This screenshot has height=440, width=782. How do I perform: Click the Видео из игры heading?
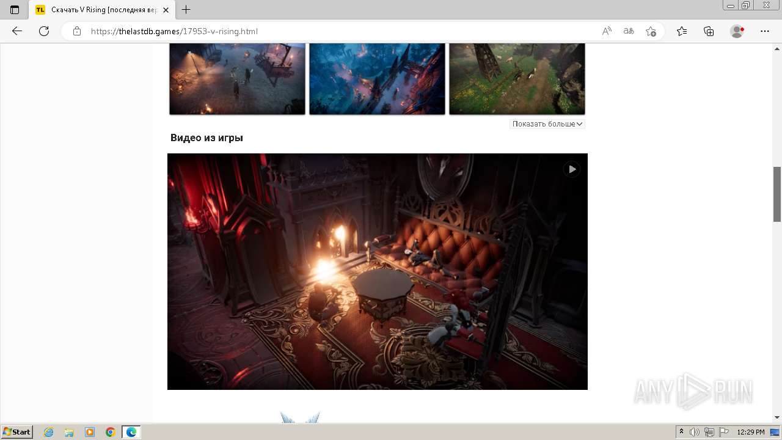[x=206, y=138]
